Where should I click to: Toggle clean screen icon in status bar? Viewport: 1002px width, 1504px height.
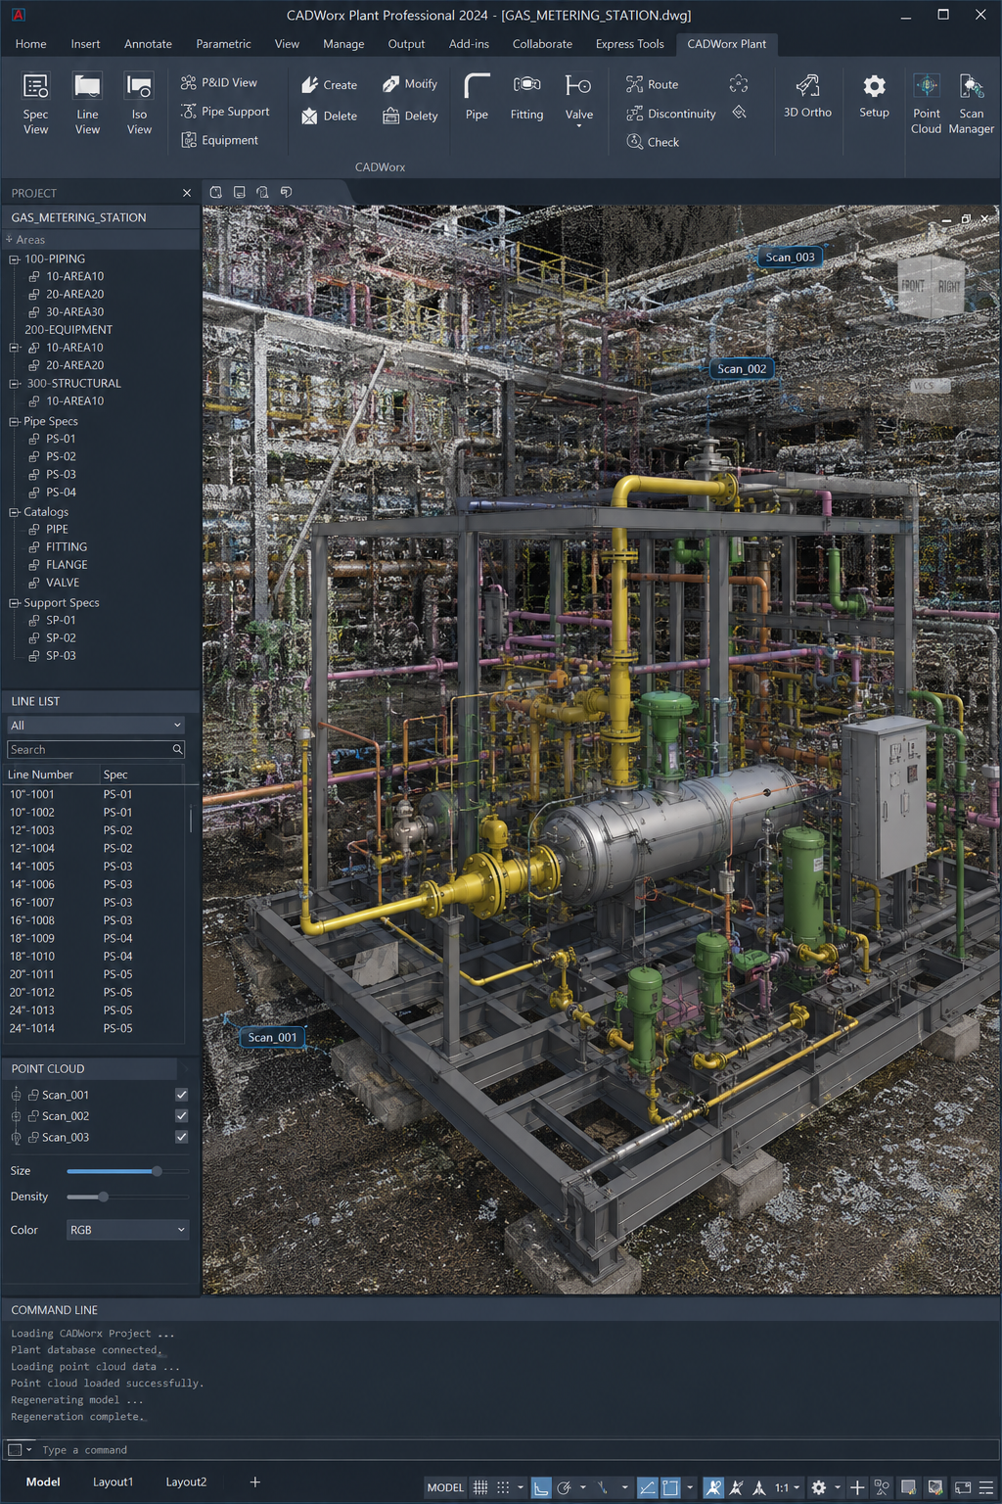click(x=963, y=1487)
